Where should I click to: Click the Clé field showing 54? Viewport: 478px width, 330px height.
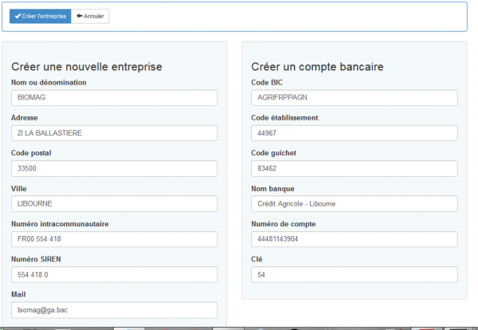click(355, 274)
